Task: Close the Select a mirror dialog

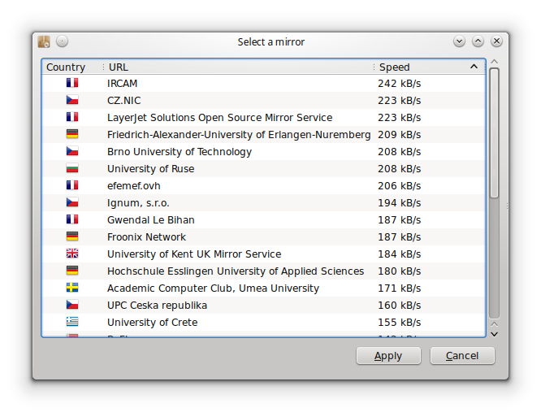Action: 496,41
